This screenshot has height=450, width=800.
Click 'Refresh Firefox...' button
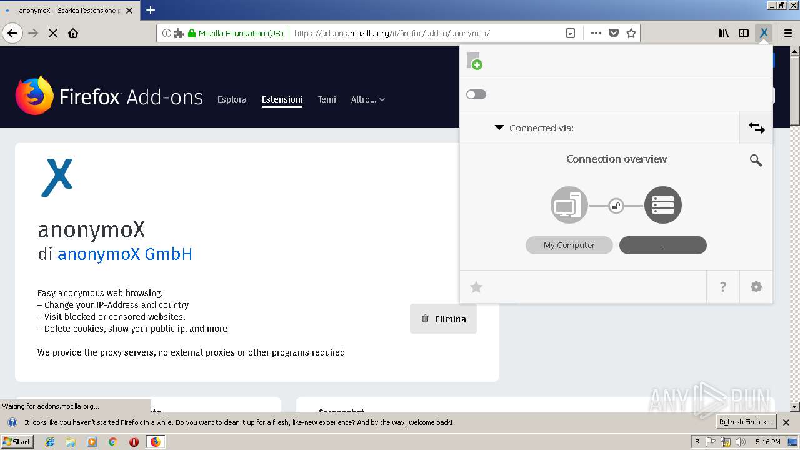[746, 422]
